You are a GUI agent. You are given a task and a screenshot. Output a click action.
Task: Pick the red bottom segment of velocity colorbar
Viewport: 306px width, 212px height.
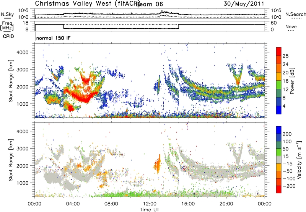click(279, 189)
